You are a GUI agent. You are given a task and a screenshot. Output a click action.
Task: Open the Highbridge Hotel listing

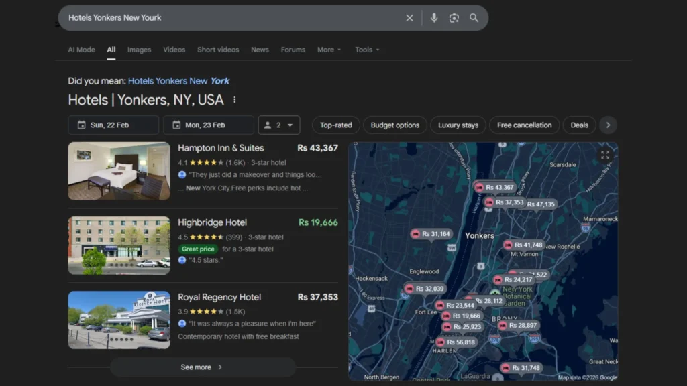tap(213, 222)
